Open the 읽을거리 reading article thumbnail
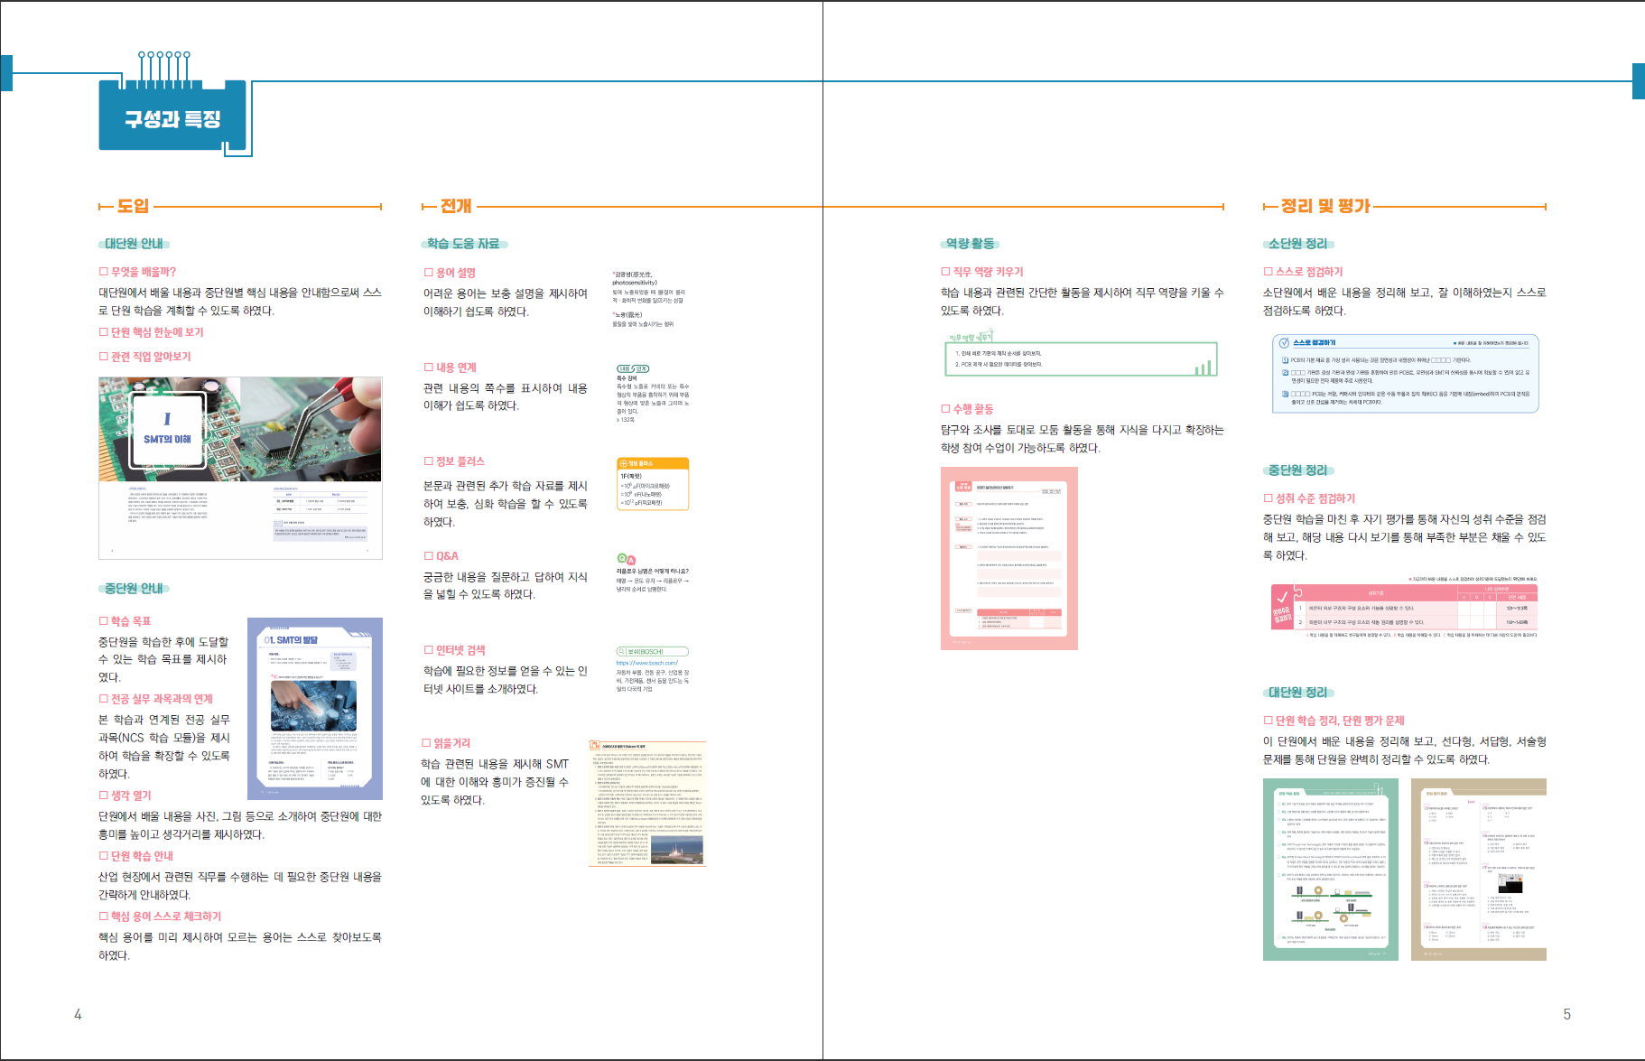This screenshot has height=1061, width=1645. coord(646,803)
